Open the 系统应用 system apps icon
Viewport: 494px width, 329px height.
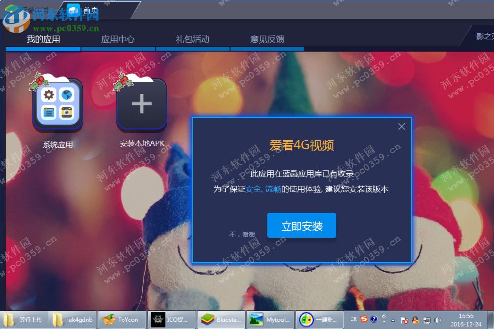tap(57, 104)
